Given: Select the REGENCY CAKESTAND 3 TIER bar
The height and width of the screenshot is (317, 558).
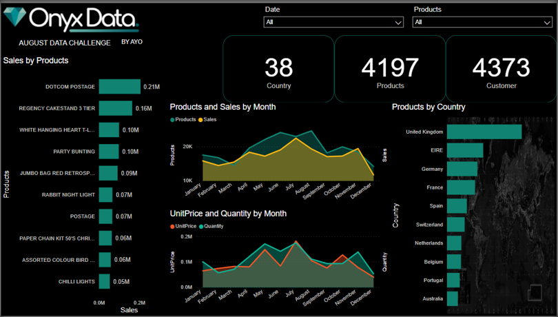Looking at the screenshot, I should point(115,108).
